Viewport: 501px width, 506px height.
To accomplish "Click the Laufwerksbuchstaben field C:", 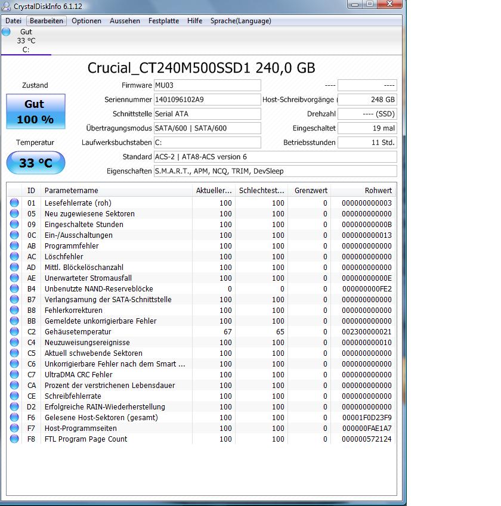I will click(x=208, y=142).
